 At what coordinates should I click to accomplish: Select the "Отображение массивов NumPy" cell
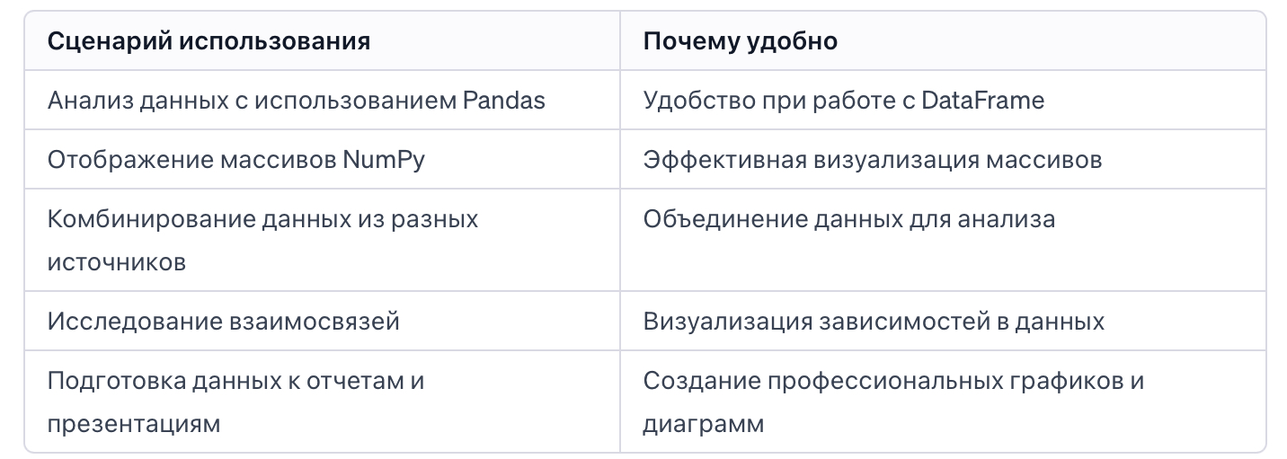point(236,160)
